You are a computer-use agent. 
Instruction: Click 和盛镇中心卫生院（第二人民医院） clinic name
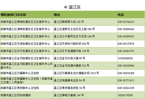tap(27, 81)
